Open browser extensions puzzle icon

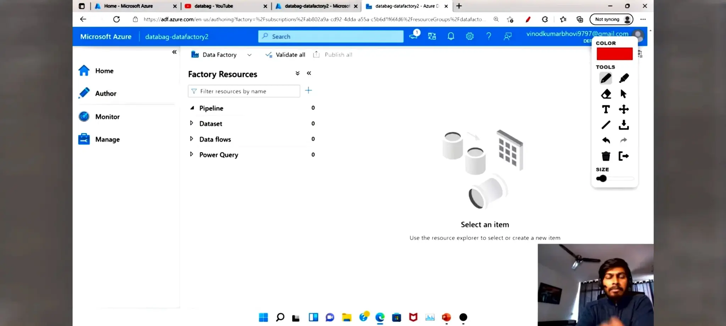coord(545,19)
